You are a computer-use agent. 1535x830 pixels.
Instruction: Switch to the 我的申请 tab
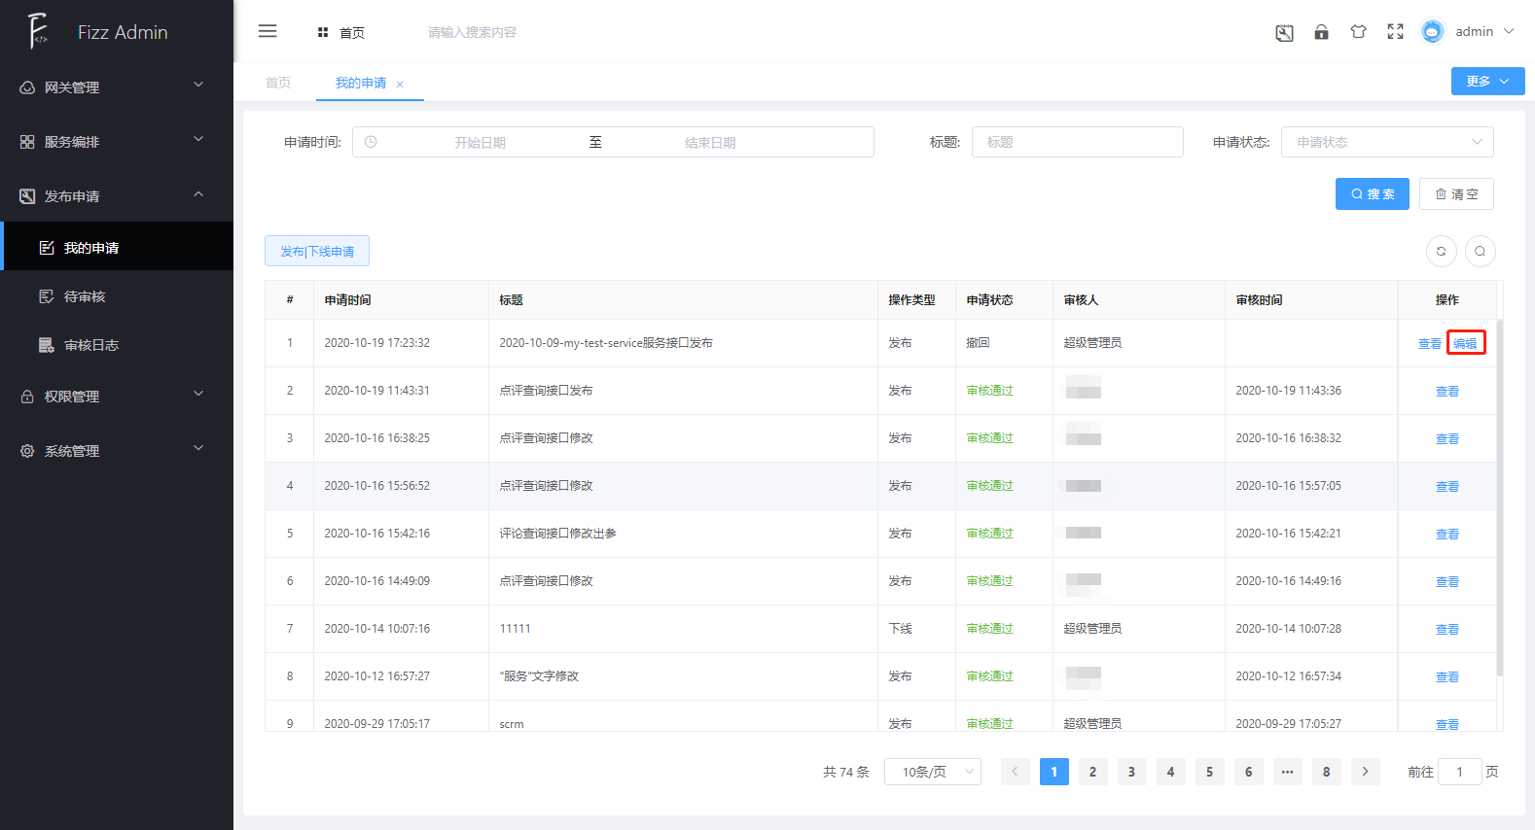click(x=361, y=83)
